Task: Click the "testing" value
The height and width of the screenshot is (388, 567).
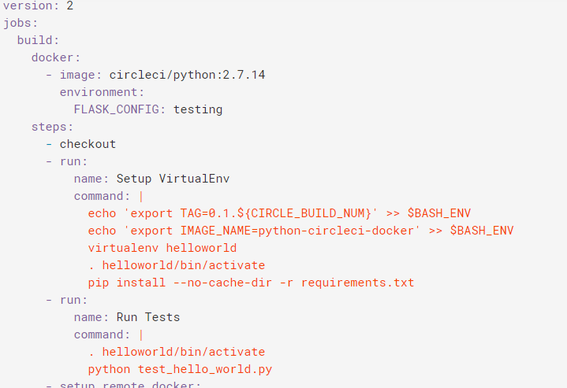Action: (198, 109)
